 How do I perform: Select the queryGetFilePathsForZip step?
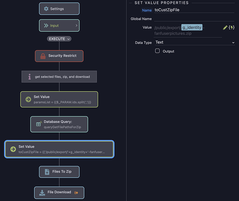coord(59,124)
